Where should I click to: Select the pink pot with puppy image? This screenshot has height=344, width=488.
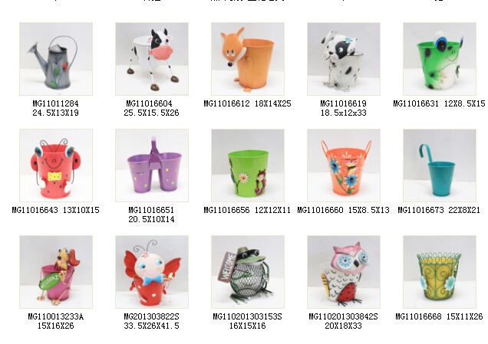pyautogui.click(x=56, y=272)
